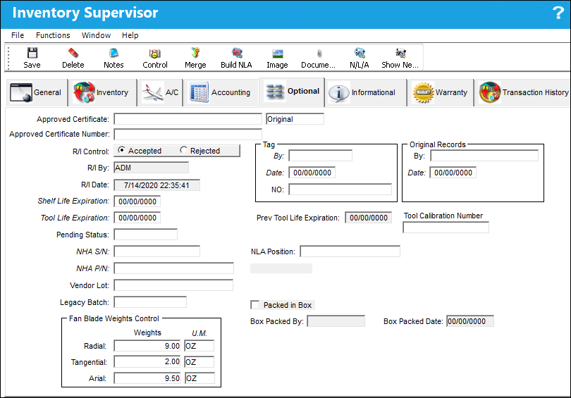Click the Delete eraser icon
Screen dimensions: 571x398
[73, 53]
